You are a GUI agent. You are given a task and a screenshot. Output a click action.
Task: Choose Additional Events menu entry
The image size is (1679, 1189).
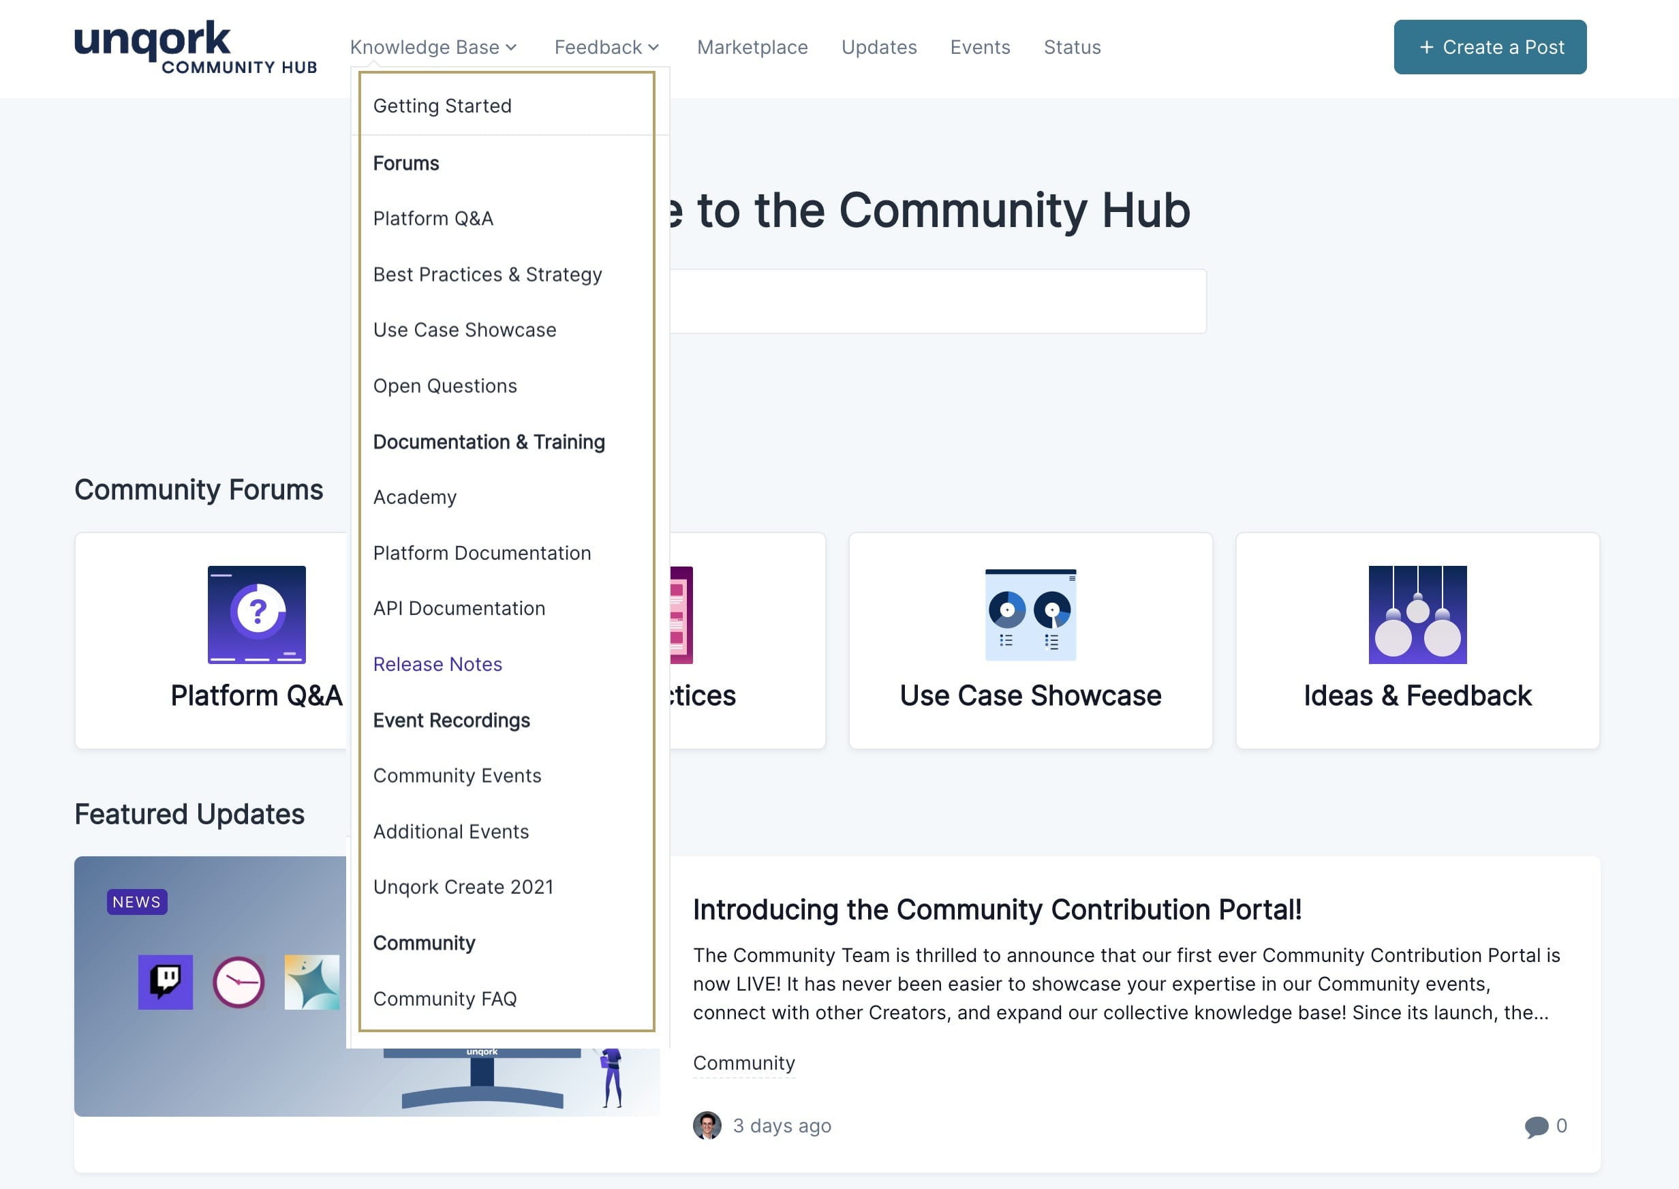click(x=450, y=832)
